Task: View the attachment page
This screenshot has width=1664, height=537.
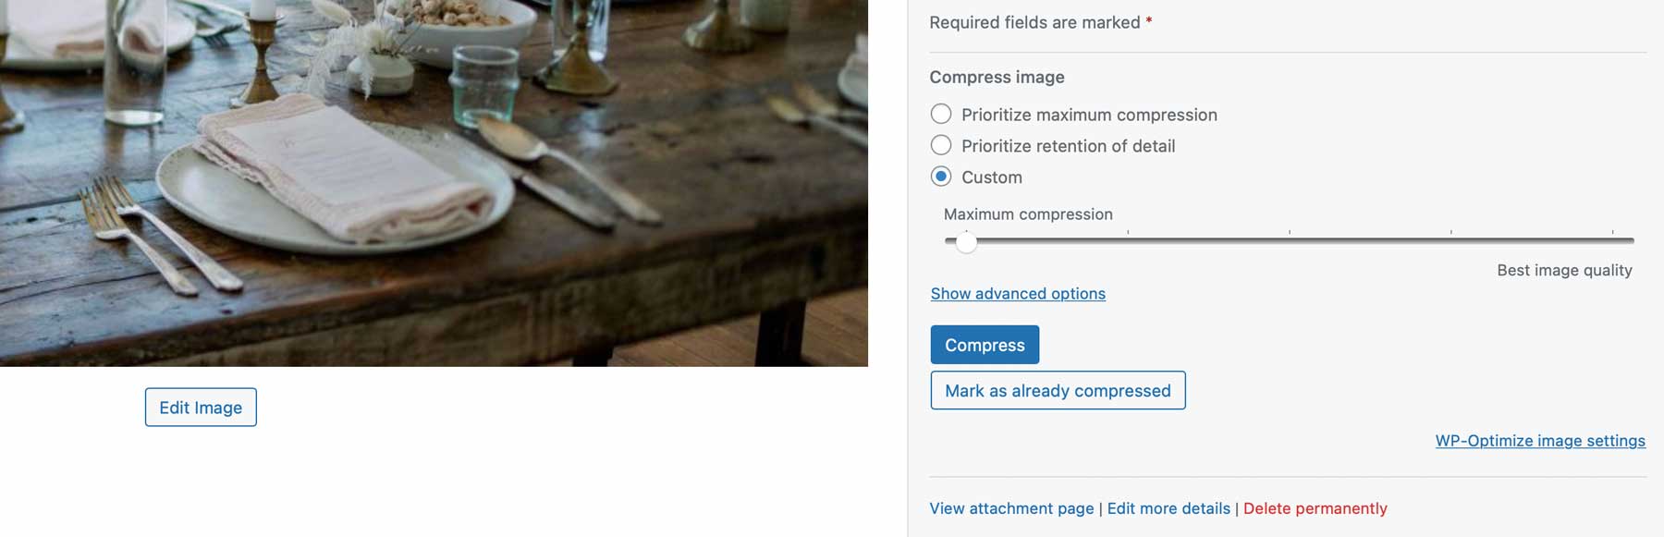Action: pyautogui.click(x=1011, y=508)
